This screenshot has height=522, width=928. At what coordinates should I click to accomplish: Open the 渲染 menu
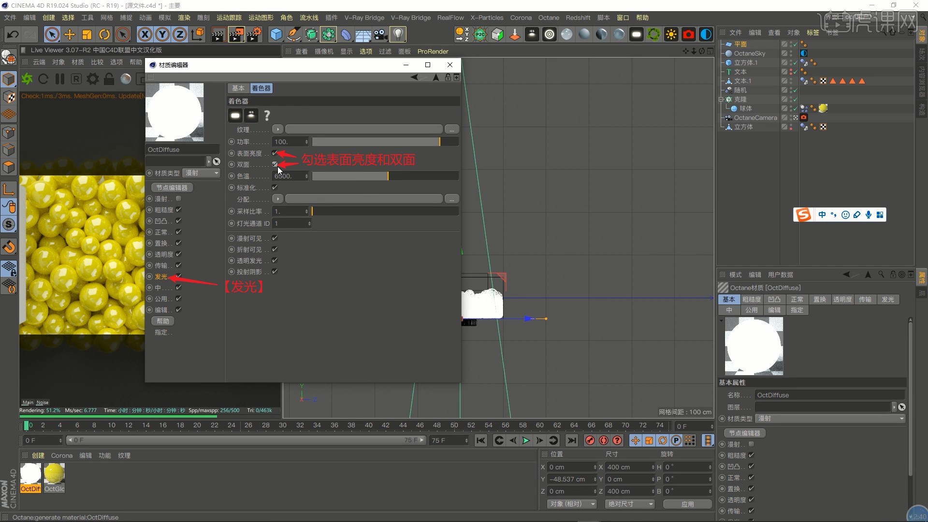pyautogui.click(x=184, y=17)
